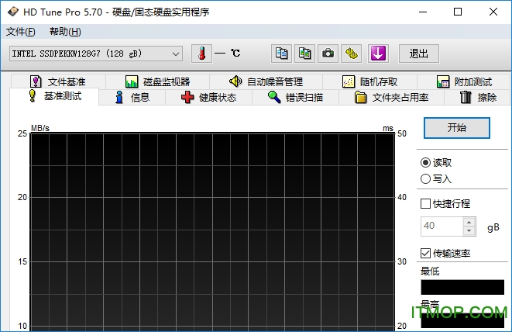512x332 pixels.
Task: Click the HD Tune app icon in title bar
Action: pyautogui.click(x=13, y=12)
